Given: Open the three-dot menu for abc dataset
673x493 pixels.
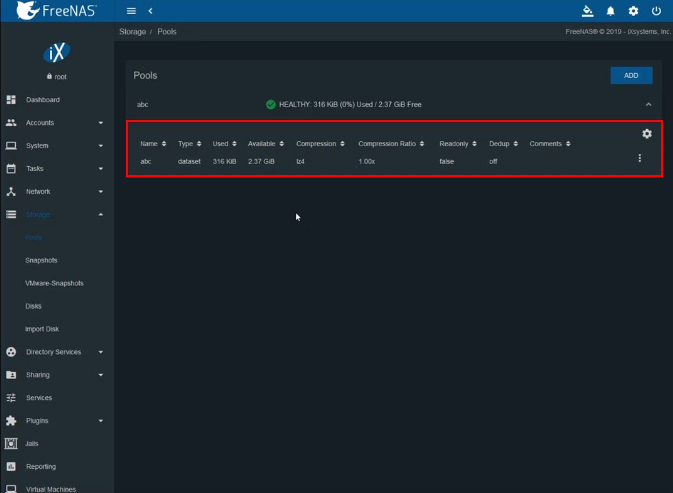Looking at the screenshot, I should pos(639,158).
